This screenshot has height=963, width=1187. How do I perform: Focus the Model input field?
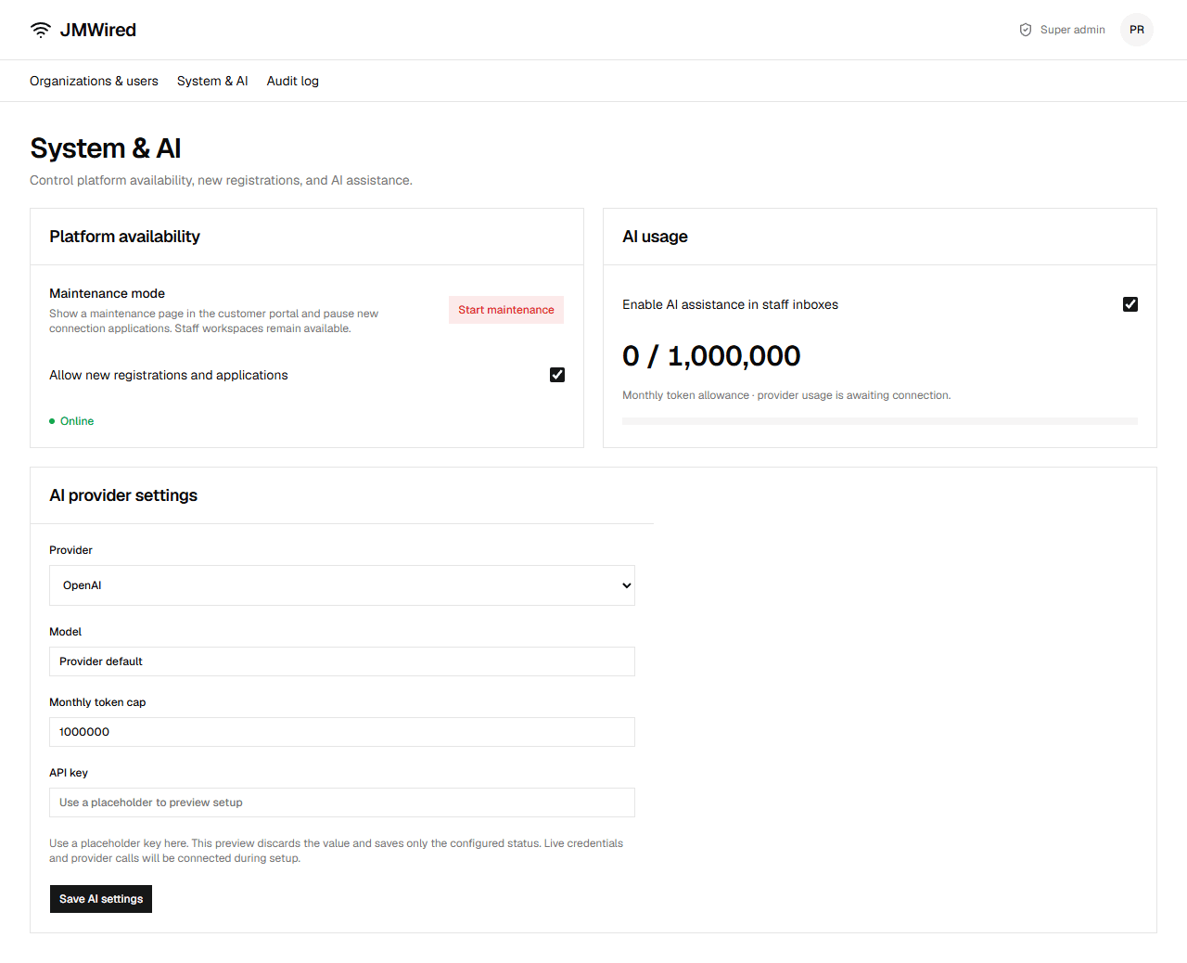tap(342, 661)
